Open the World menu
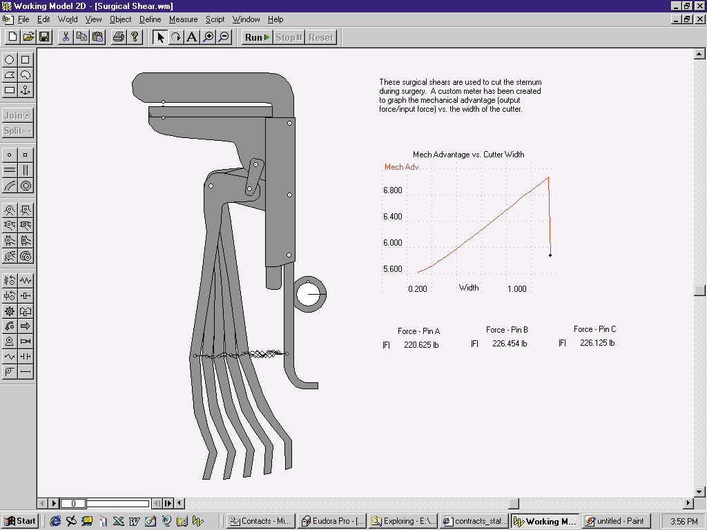The height and width of the screenshot is (530, 707). (x=68, y=19)
